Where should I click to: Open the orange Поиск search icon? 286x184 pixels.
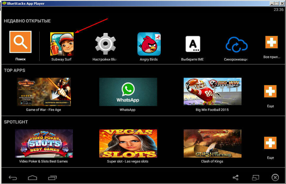[20, 42]
